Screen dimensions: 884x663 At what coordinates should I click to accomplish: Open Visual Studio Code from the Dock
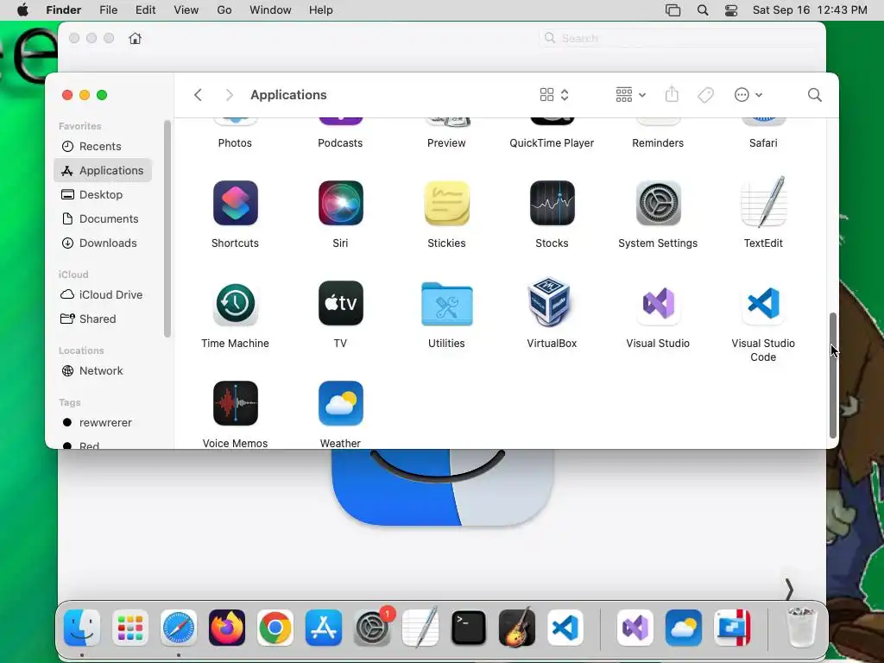(565, 628)
